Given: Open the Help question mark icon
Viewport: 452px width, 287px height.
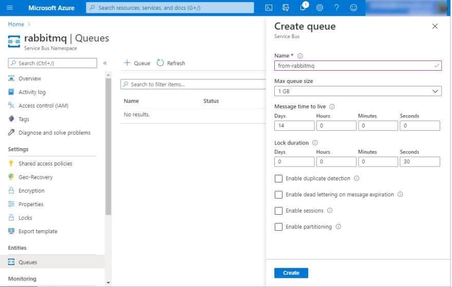Looking at the screenshot, I should [336, 8].
